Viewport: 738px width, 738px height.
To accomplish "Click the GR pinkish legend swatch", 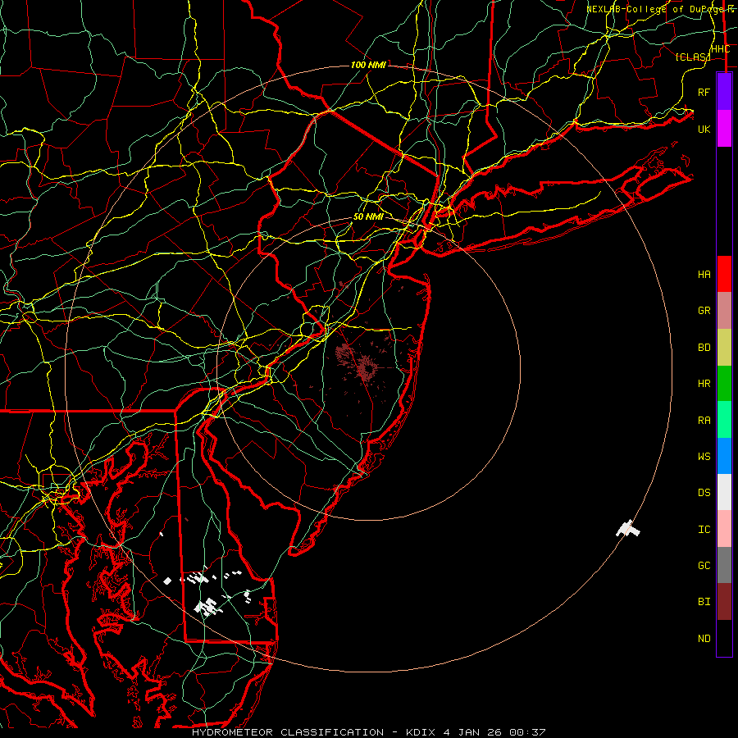I will pos(724,311).
